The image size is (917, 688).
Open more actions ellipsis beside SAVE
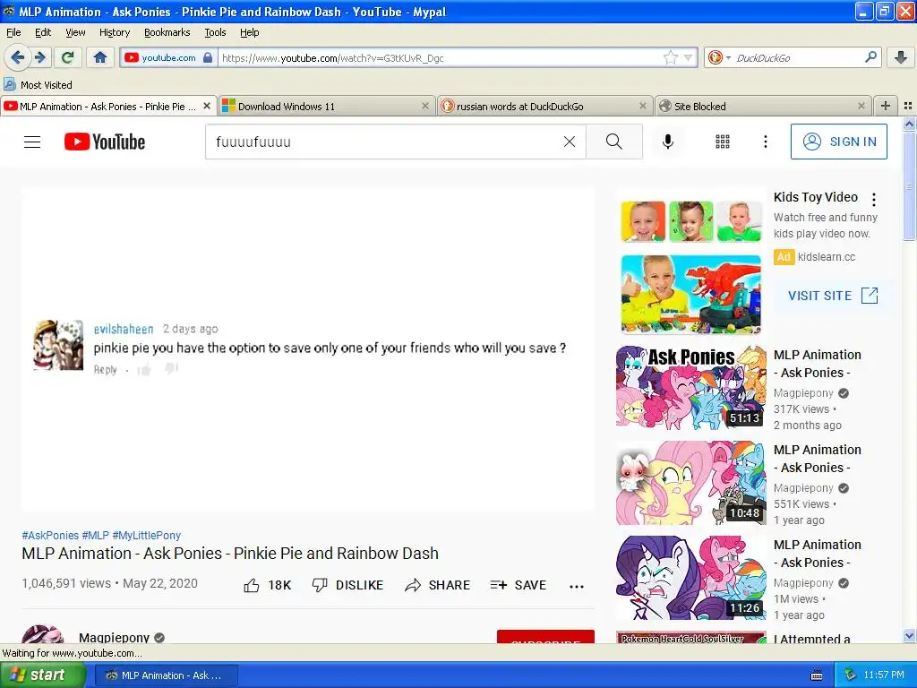coord(577,586)
